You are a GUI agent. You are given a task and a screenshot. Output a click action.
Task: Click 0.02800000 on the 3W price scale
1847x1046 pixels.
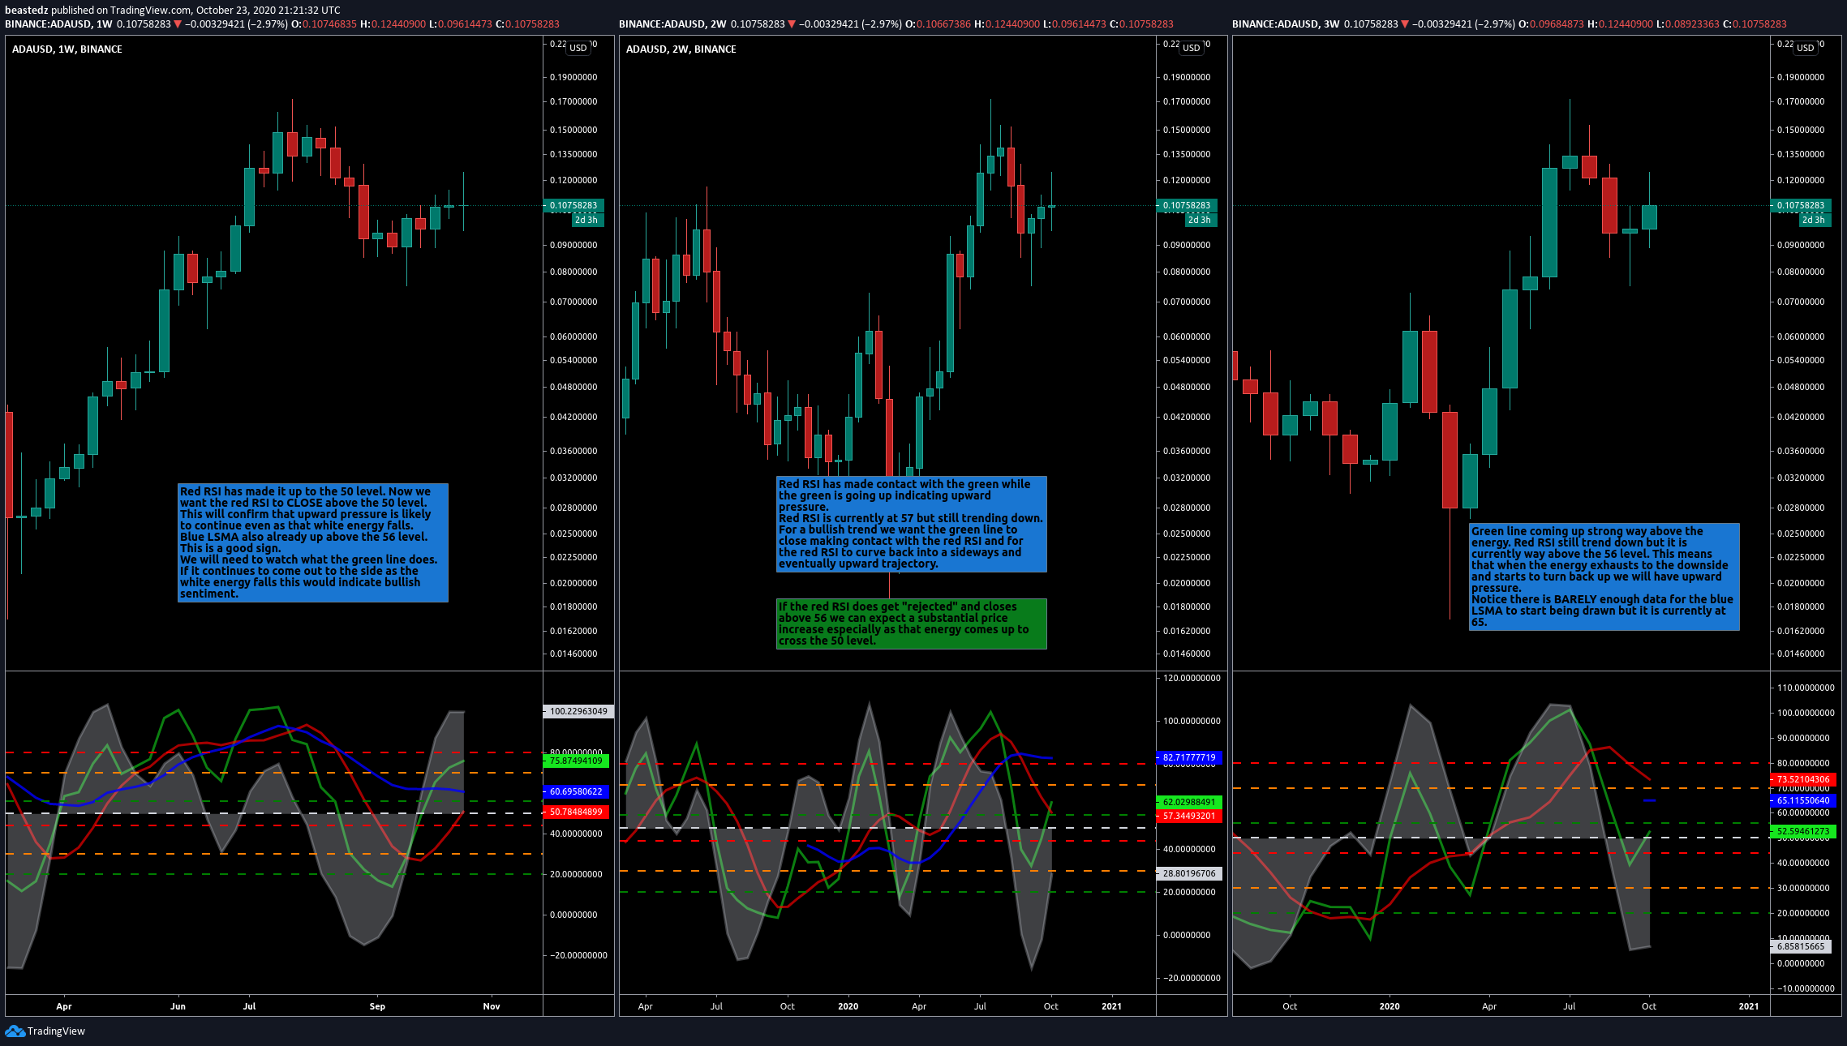[1801, 508]
